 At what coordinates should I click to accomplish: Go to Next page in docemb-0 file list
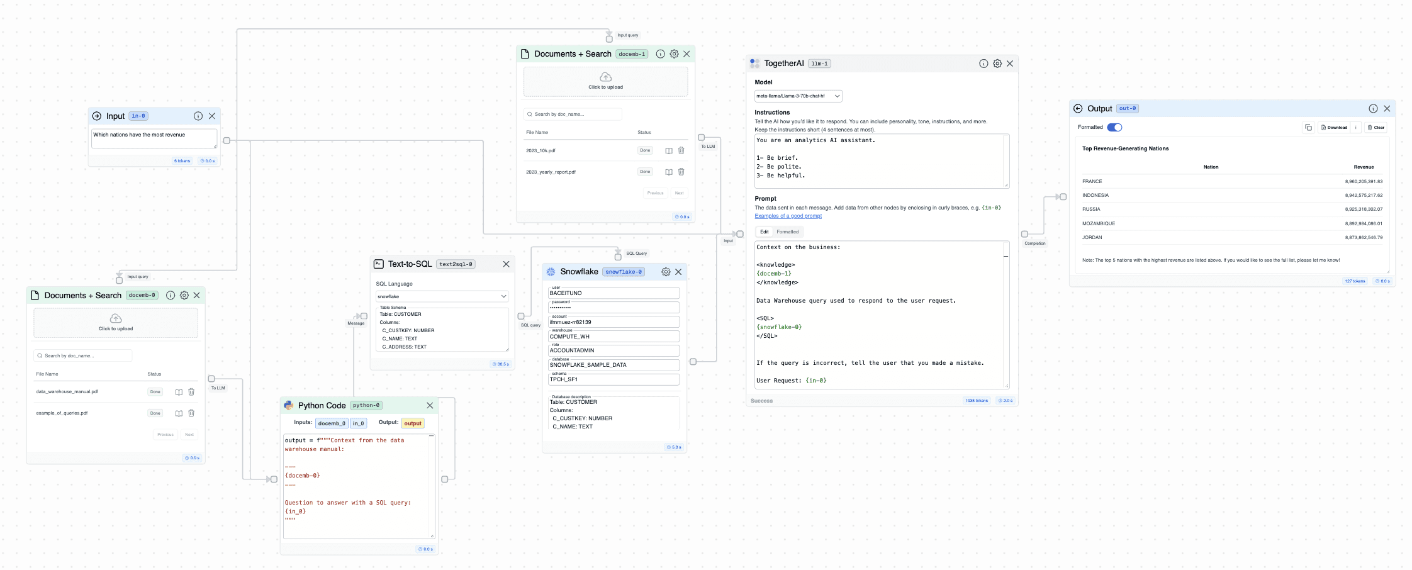(189, 435)
